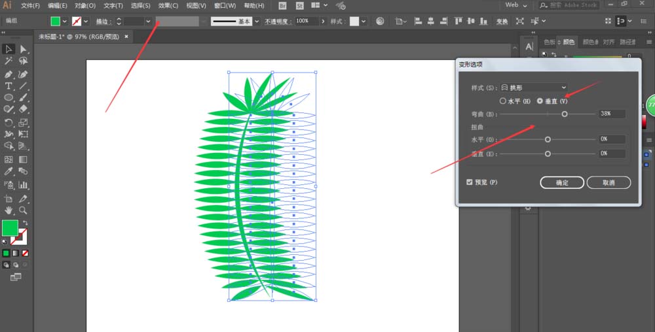Open the 对象(O) menu
This screenshot has width=655, height=332.
pos(86,5)
